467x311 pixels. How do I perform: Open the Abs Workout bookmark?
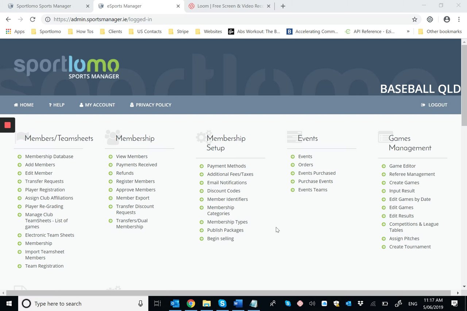[x=254, y=31]
